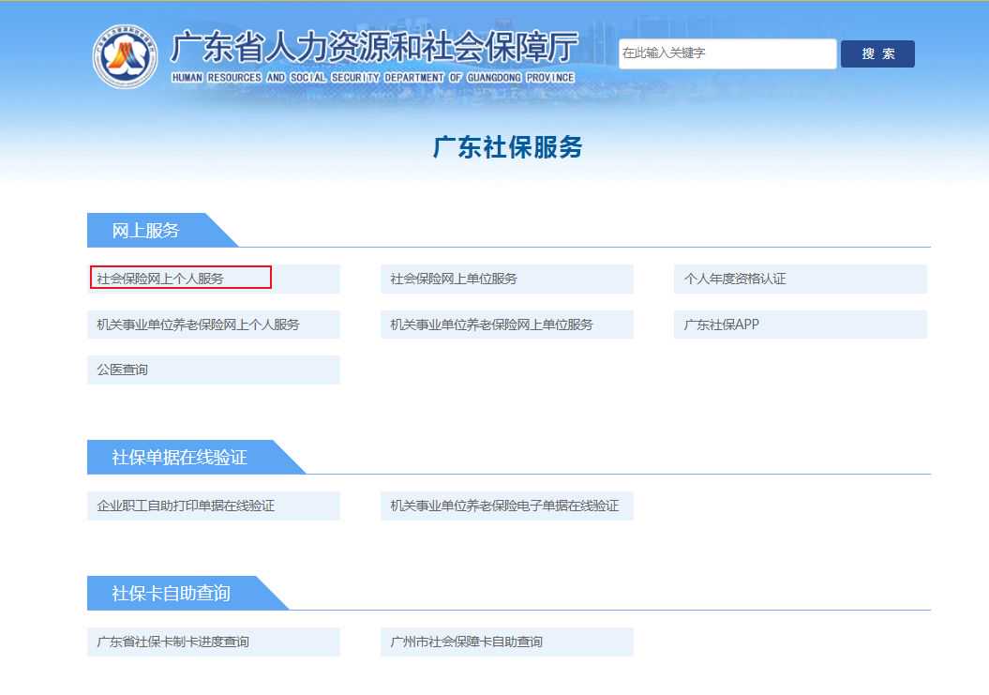Select the 社保单据在线验证 section tab

click(180, 458)
